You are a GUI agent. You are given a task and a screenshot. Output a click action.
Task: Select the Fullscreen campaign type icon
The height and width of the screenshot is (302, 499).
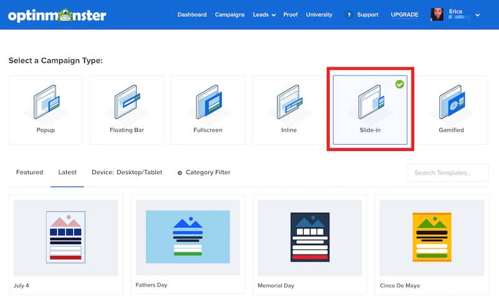coord(209,102)
